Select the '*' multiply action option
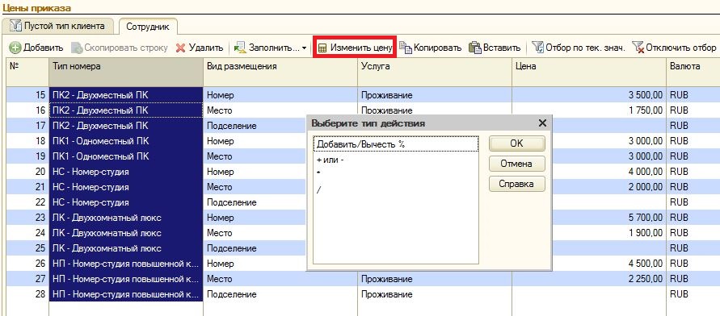This screenshot has width=720, height=316. 396,173
